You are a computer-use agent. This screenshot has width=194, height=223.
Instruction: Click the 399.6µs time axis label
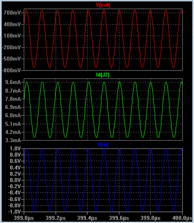pyautogui.click(x=119, y=218)
